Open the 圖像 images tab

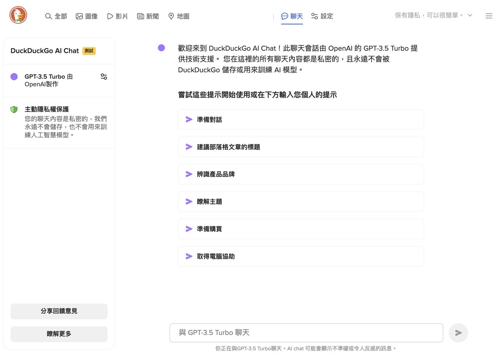87,16
